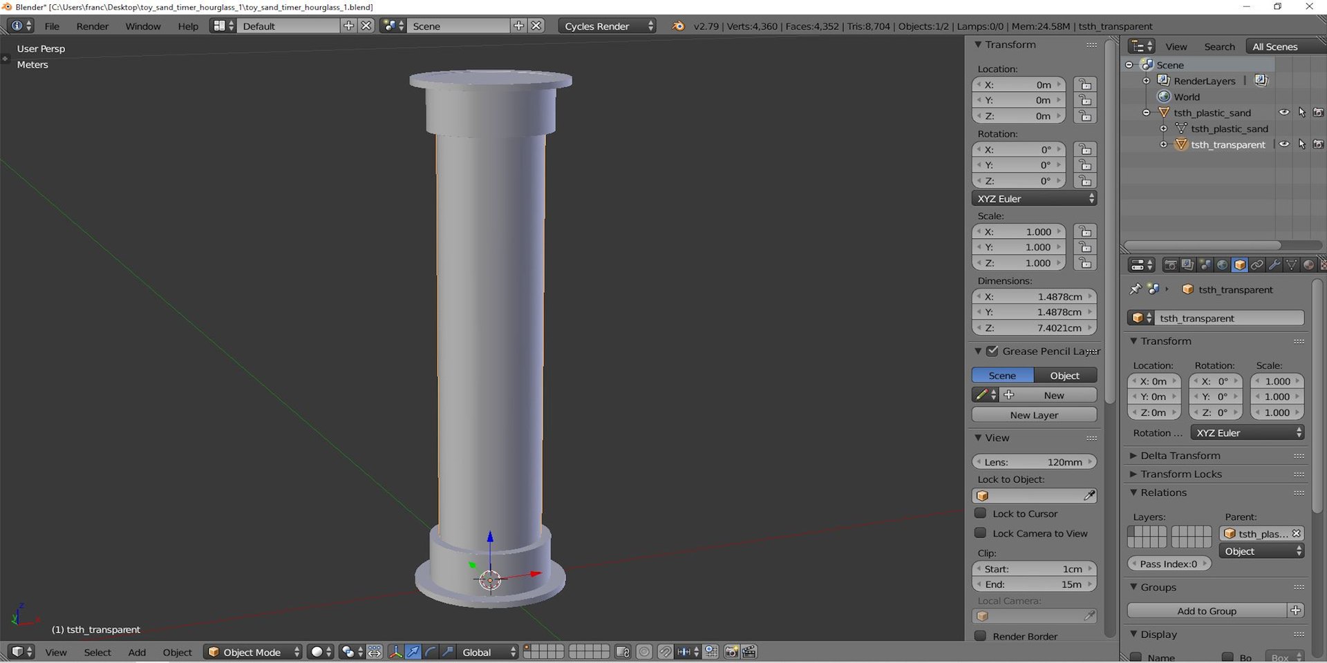Open the XYZ Euler rotation mode dropdown in the N panel
This screenshot has height=663, width=1327.
[1034, 199]
